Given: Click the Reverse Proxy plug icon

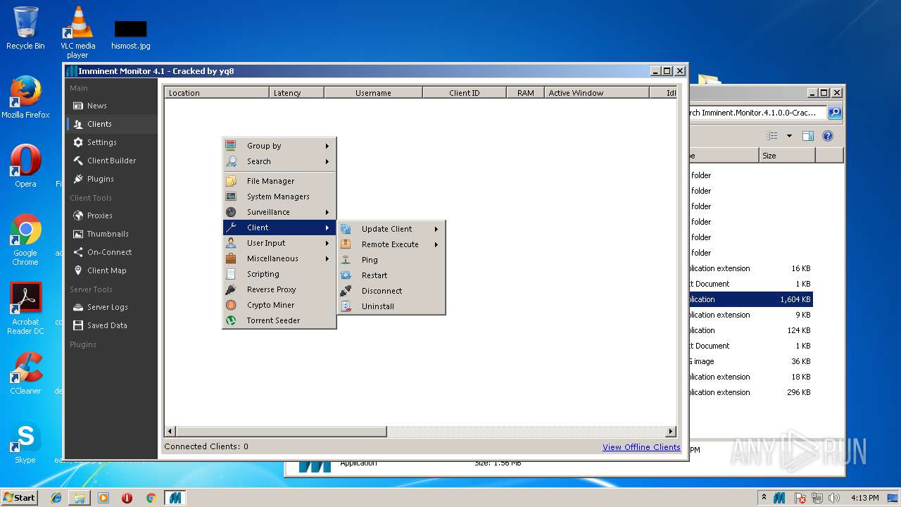Looking at the screenshot, I should [x=231, y=289].
